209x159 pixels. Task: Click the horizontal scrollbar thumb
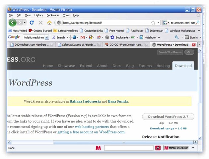(x=123, y=142)
